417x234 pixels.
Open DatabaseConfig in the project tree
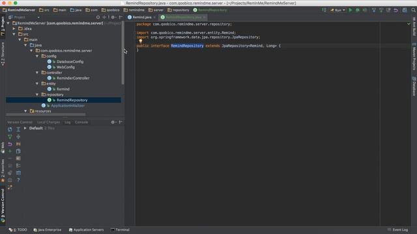(70, 62)
